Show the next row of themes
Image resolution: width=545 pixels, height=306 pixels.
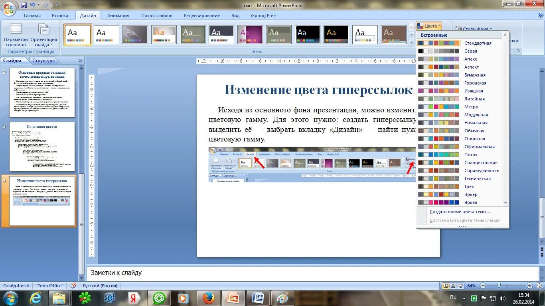point(412,35)
